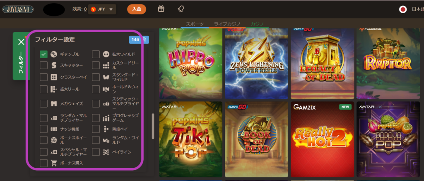
Task: Click the ホールド＆ウィン icon
Action: [x=106, y=89]
